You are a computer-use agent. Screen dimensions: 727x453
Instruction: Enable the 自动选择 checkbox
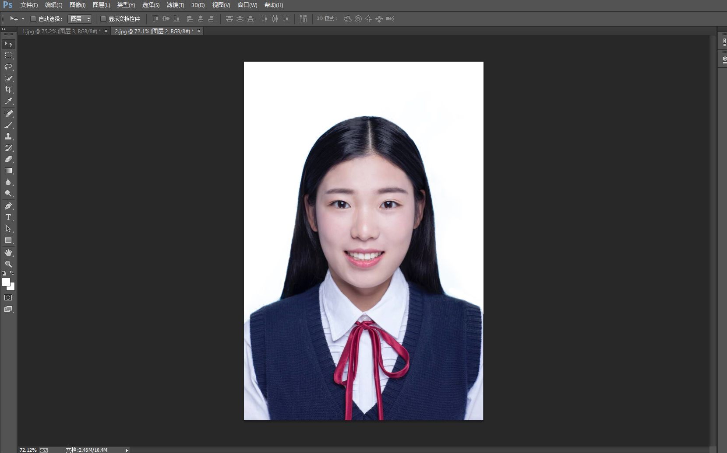click(x=33, y=19)
